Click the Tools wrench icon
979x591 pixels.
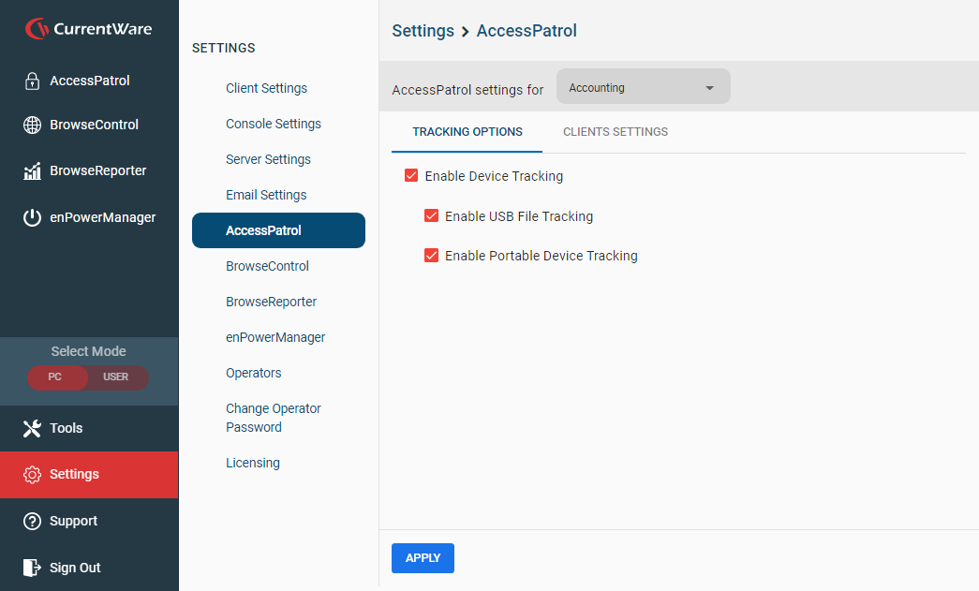tap(32, 428)
